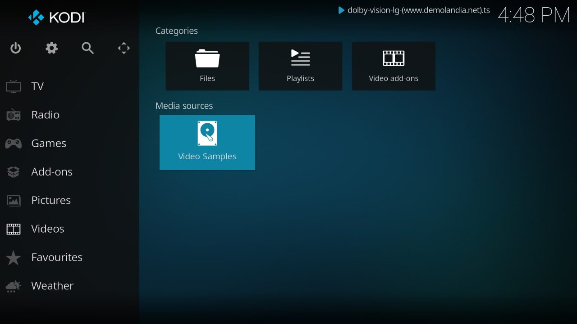Image resolution: width=577 pixels, height=324 pixels.
Task: Click the search magnifier icon
Action: coord(87,48)
